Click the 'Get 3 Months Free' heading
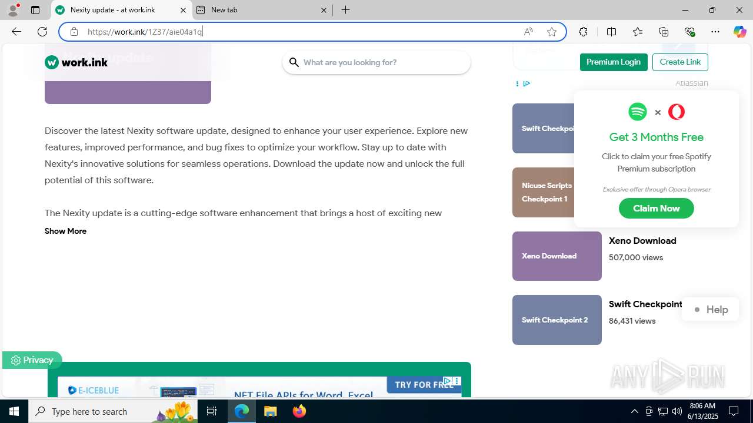The height and width of the screenshot is (423, 753). (x=657, y=137)
